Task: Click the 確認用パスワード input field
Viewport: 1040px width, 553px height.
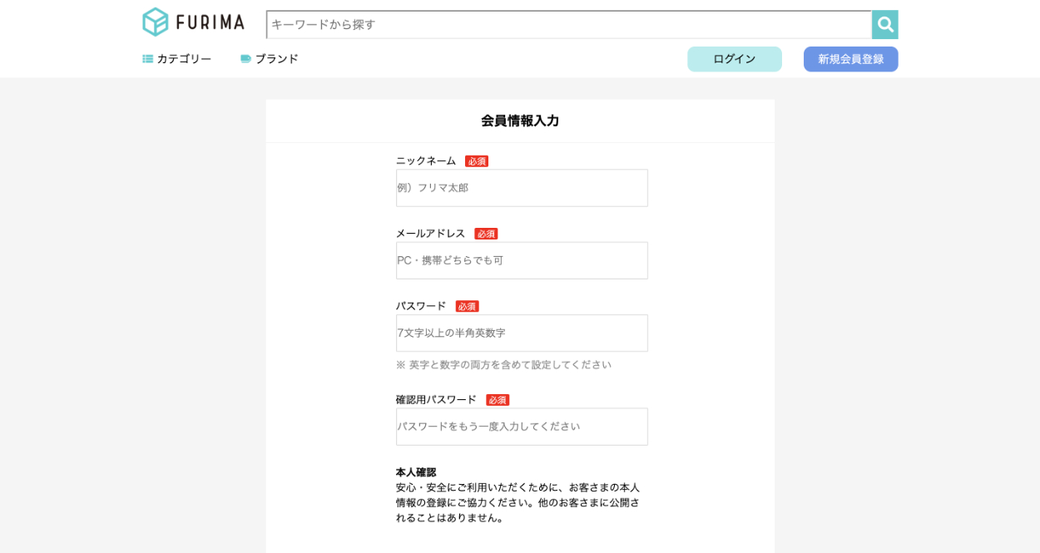Action: 522,427
